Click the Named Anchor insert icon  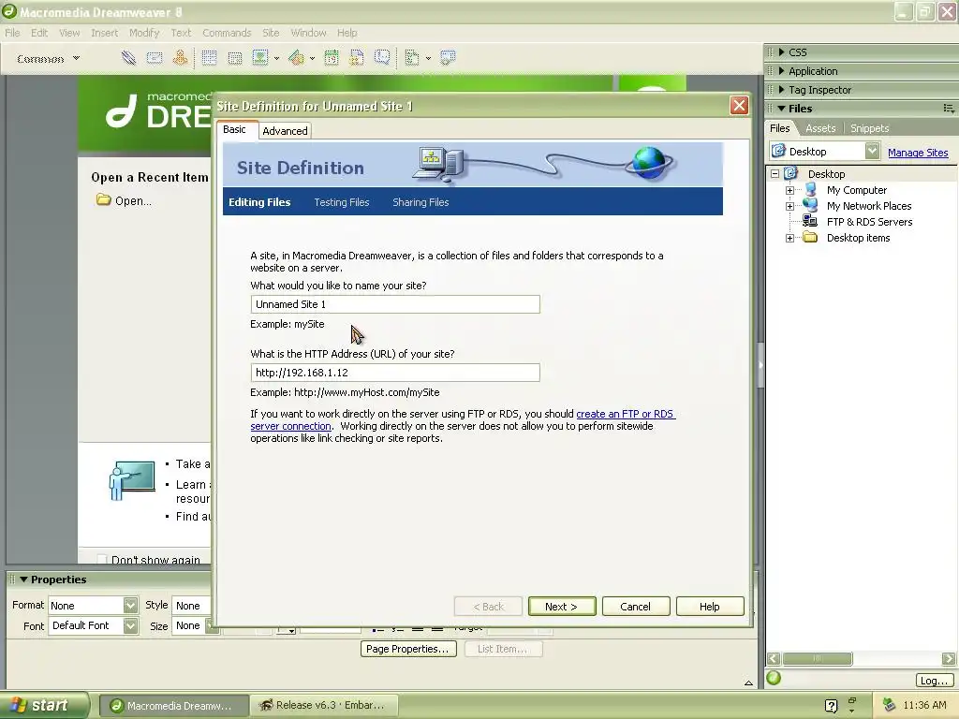tap(180, 58)
